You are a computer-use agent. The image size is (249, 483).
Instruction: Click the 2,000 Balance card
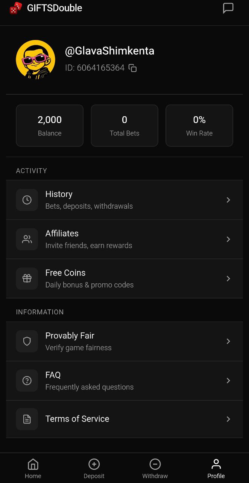[x=49, y=125]
